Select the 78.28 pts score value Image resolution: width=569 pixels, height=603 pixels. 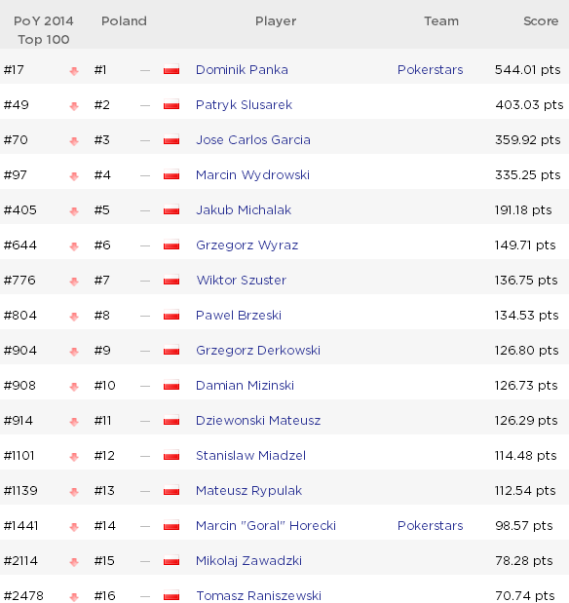[523, 561]
